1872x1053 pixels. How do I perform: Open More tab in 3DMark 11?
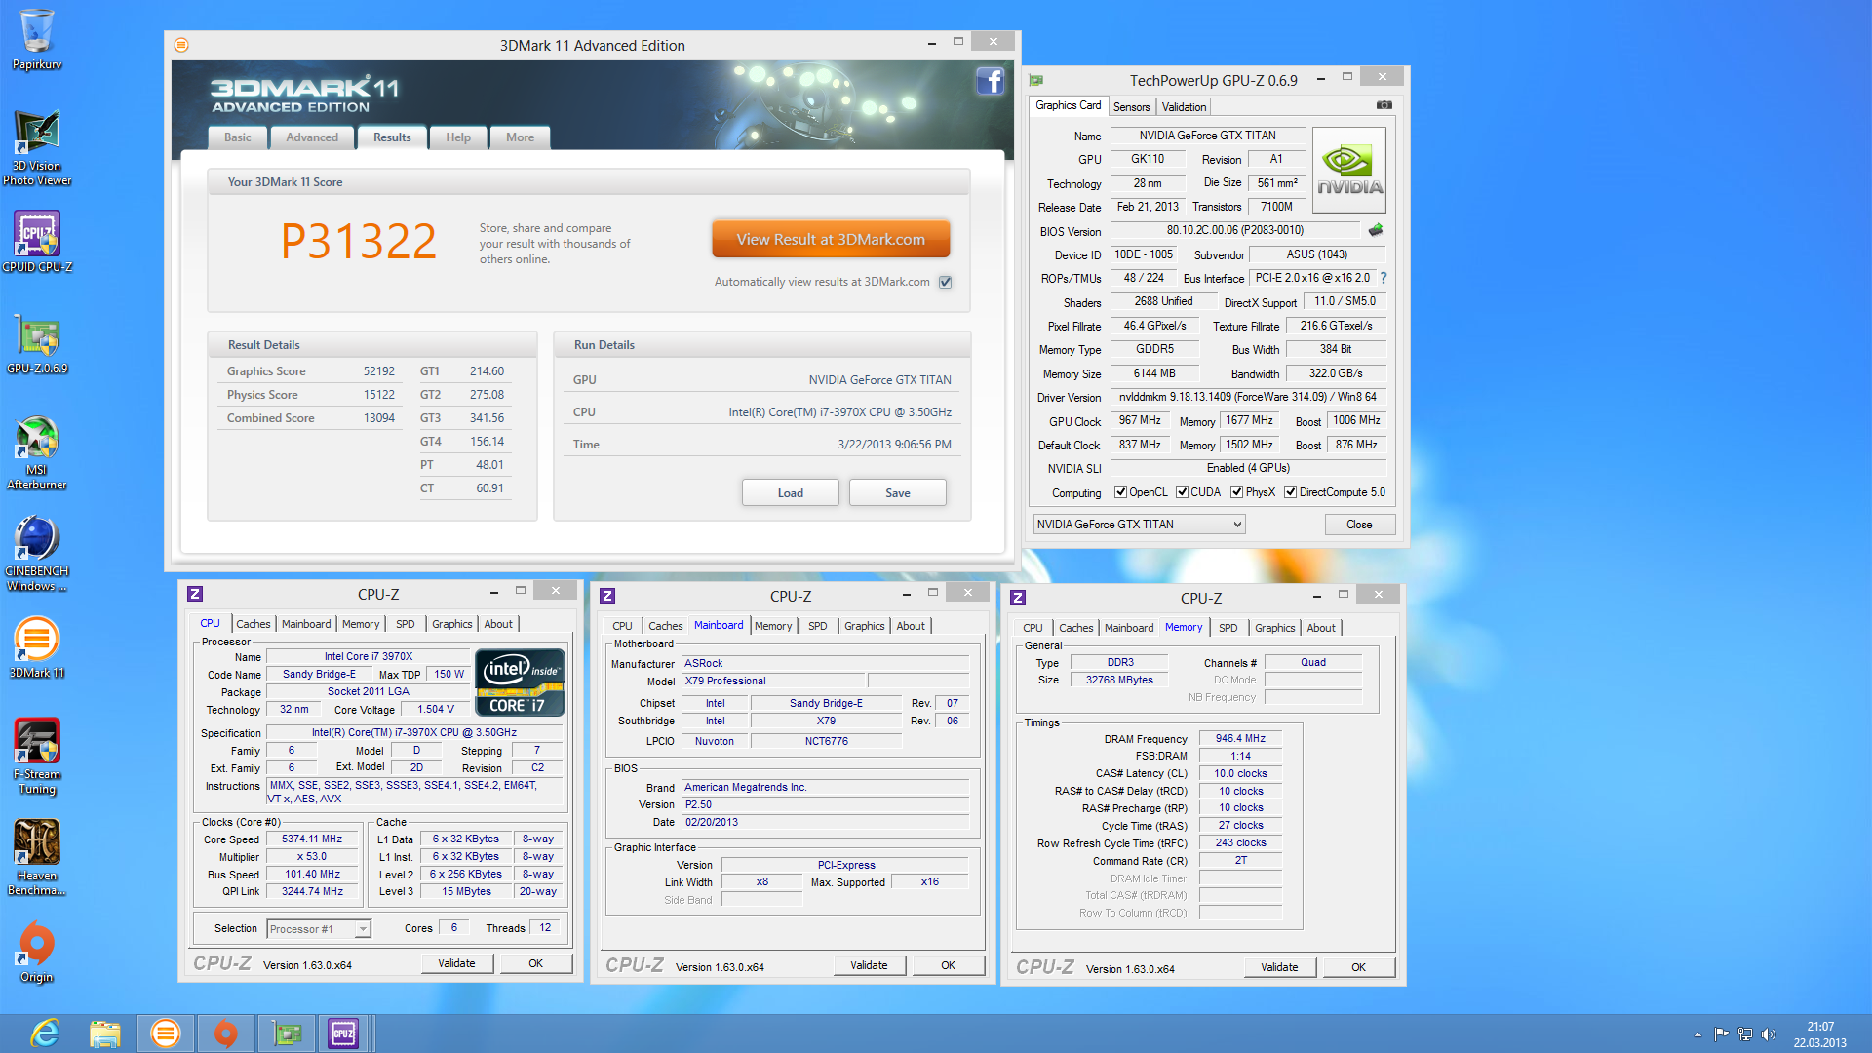(x=520, y=137)
